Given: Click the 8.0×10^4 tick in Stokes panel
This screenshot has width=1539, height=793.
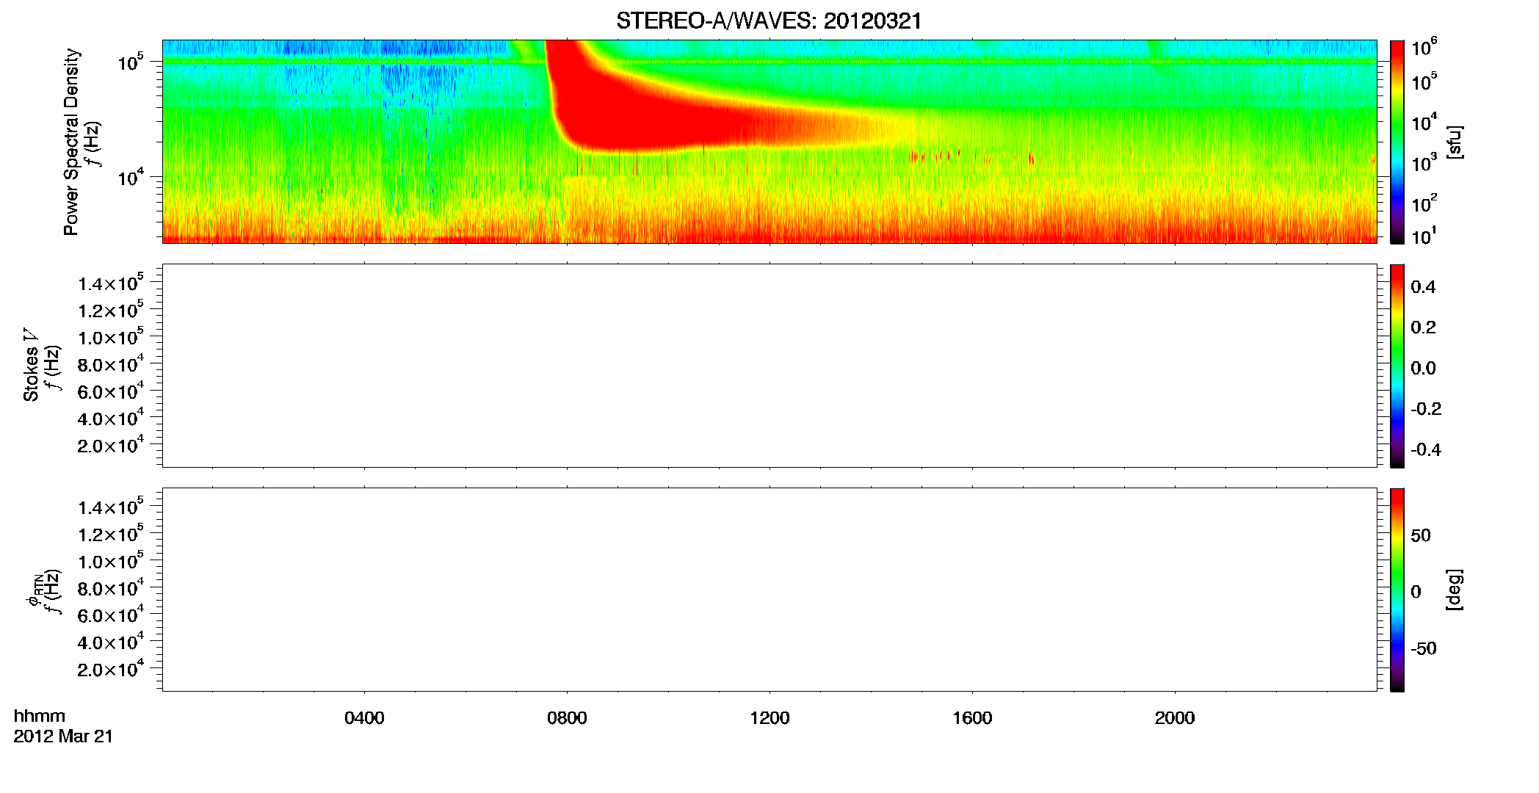Looking at the screenshot, I should 110,363.
